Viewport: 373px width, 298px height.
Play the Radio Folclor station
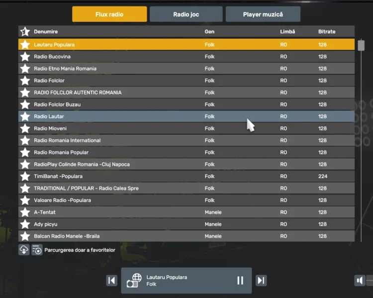coord(186,80)
